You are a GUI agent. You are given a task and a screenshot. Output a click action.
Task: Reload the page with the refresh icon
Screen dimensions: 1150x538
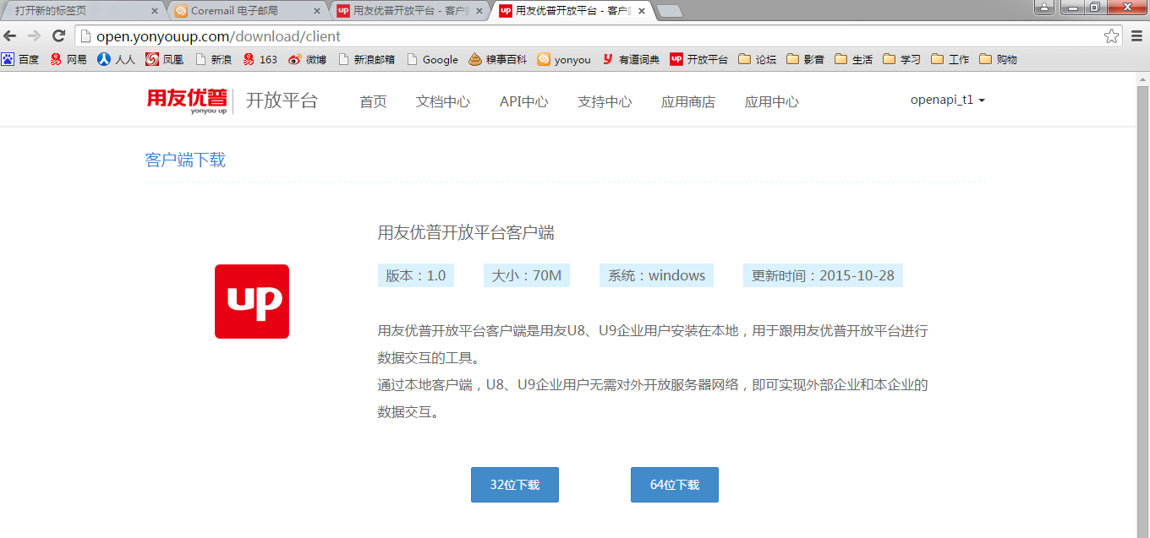[x=59, y=36]
